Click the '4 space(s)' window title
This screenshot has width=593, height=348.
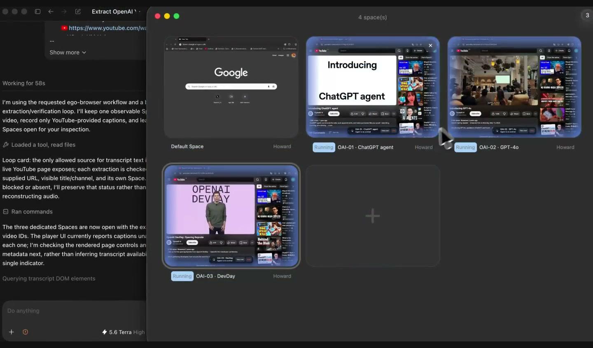coord(373,17)
